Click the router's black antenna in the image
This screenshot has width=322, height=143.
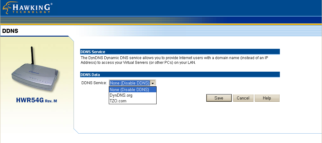point(32,58)
